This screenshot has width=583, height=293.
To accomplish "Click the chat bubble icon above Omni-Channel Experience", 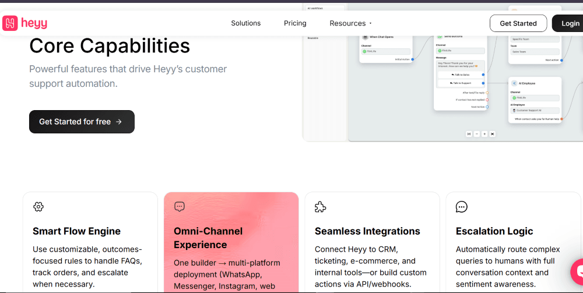I will [x=180, y=206].
